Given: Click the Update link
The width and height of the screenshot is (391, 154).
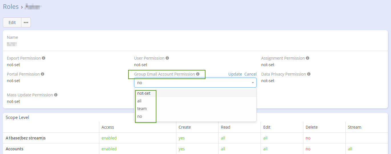Looking at the screenshot, I should 235,74.
